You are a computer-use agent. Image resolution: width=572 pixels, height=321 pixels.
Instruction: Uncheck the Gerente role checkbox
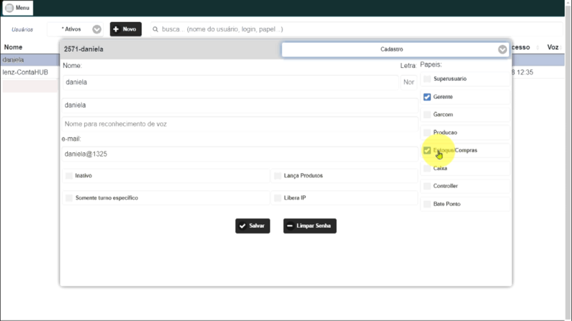pyautogui.click(x=427, y=97)
